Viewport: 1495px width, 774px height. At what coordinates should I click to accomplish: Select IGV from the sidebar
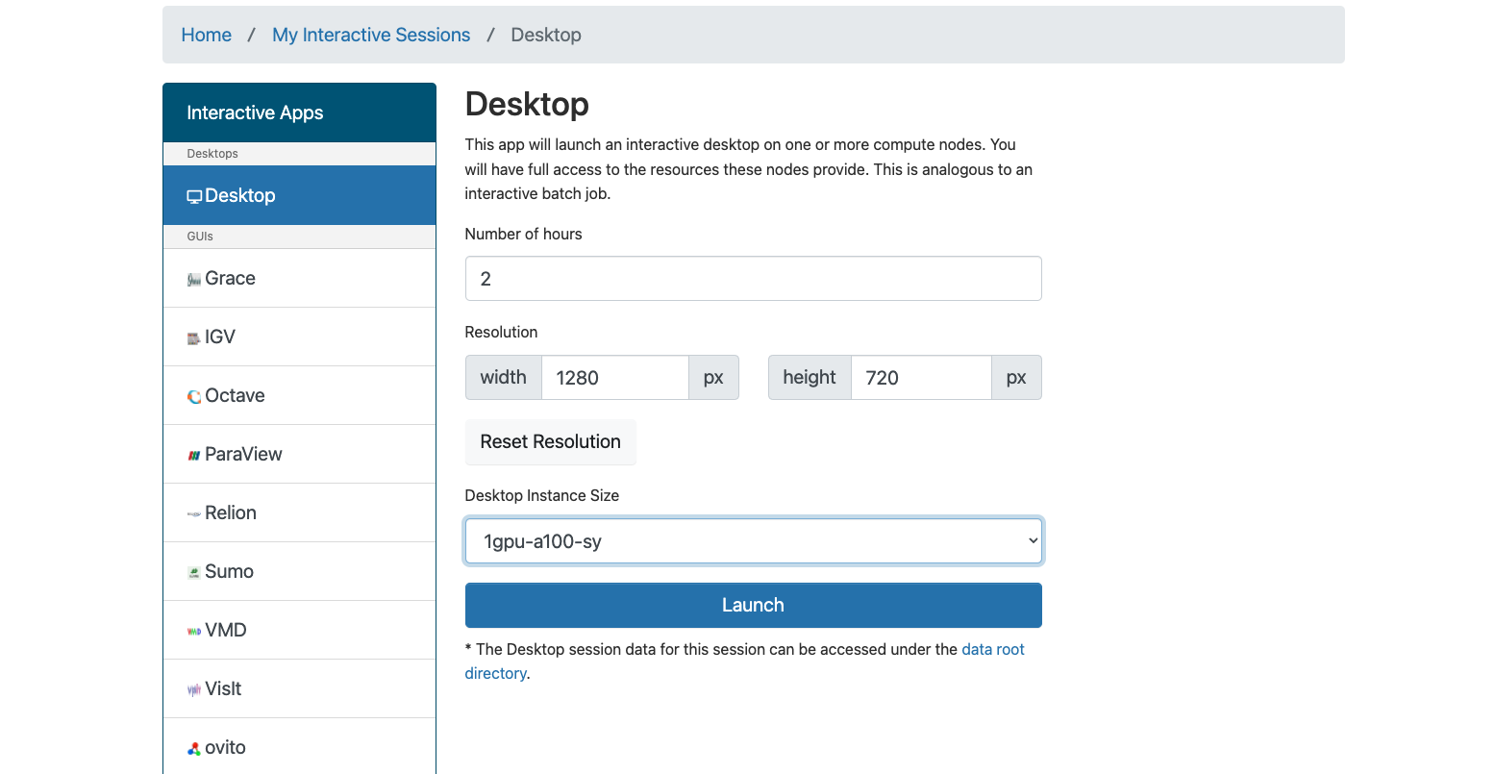(299, 337)
